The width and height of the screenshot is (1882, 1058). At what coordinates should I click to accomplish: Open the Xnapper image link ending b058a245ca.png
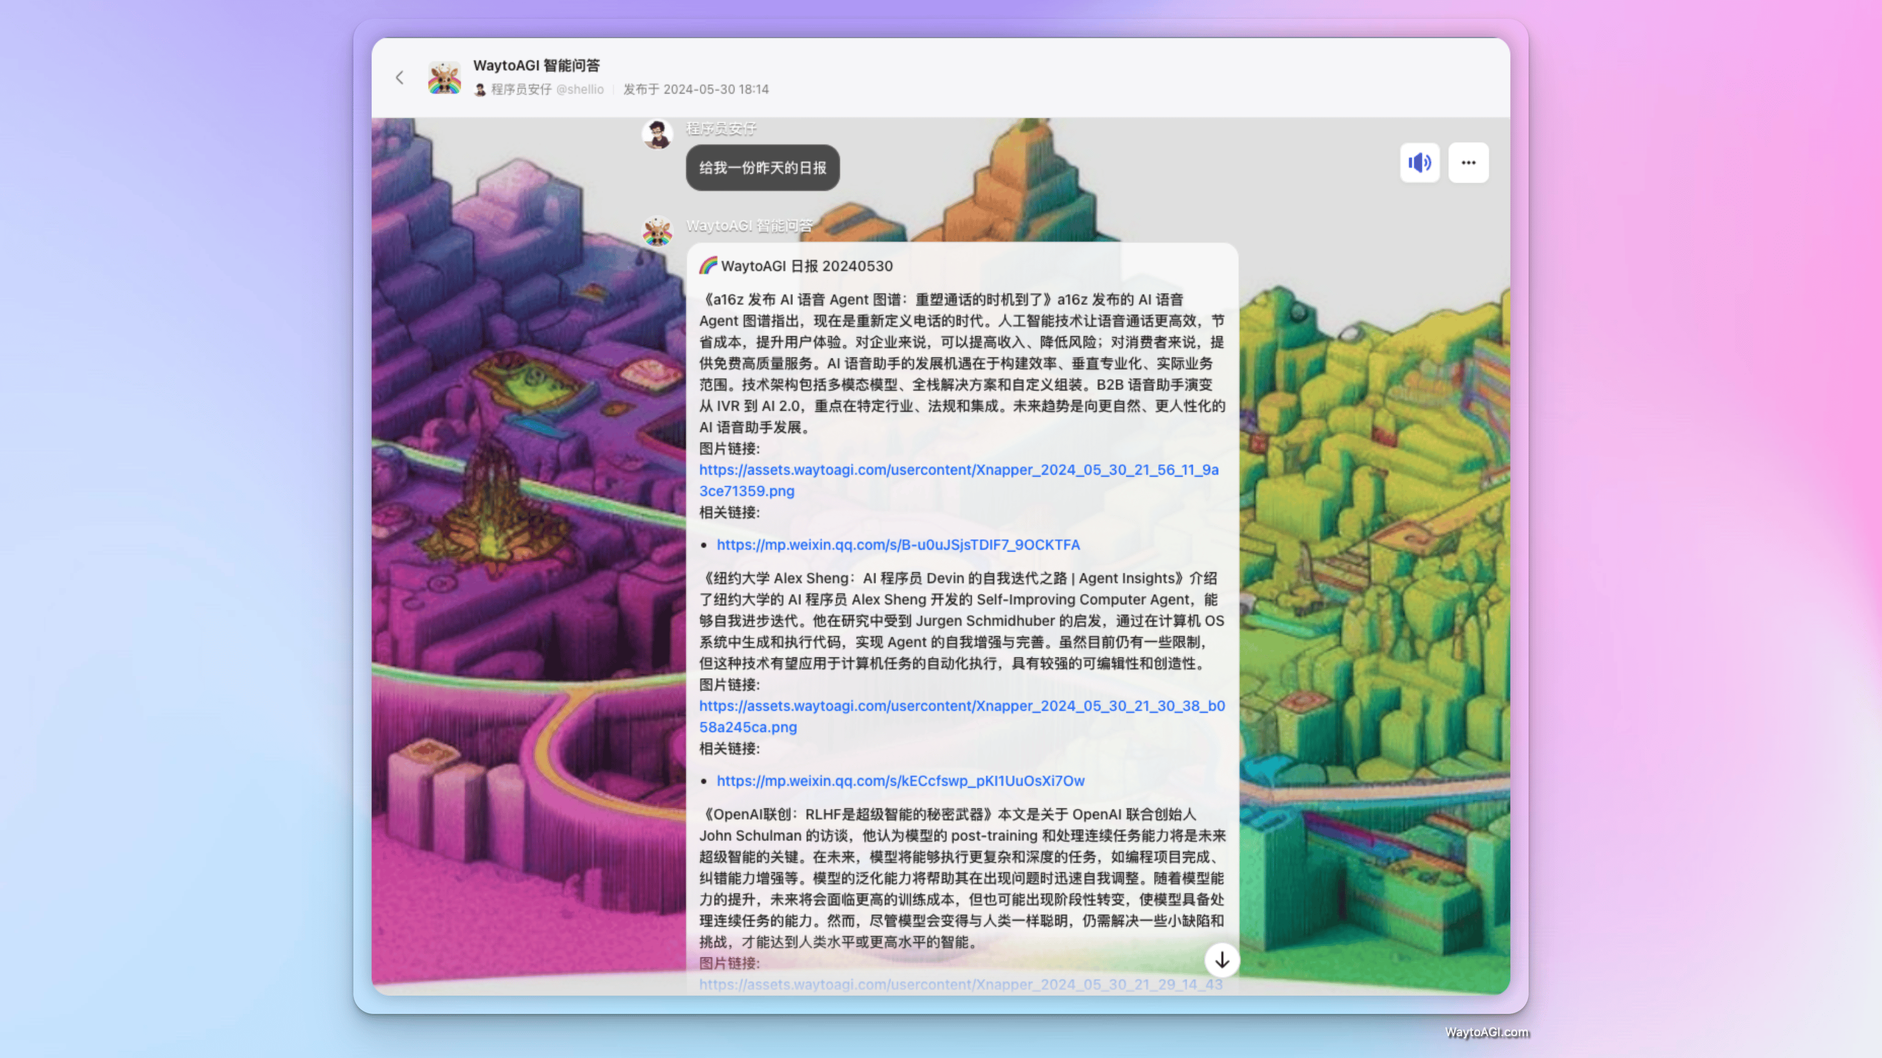(x=961, y=716)
